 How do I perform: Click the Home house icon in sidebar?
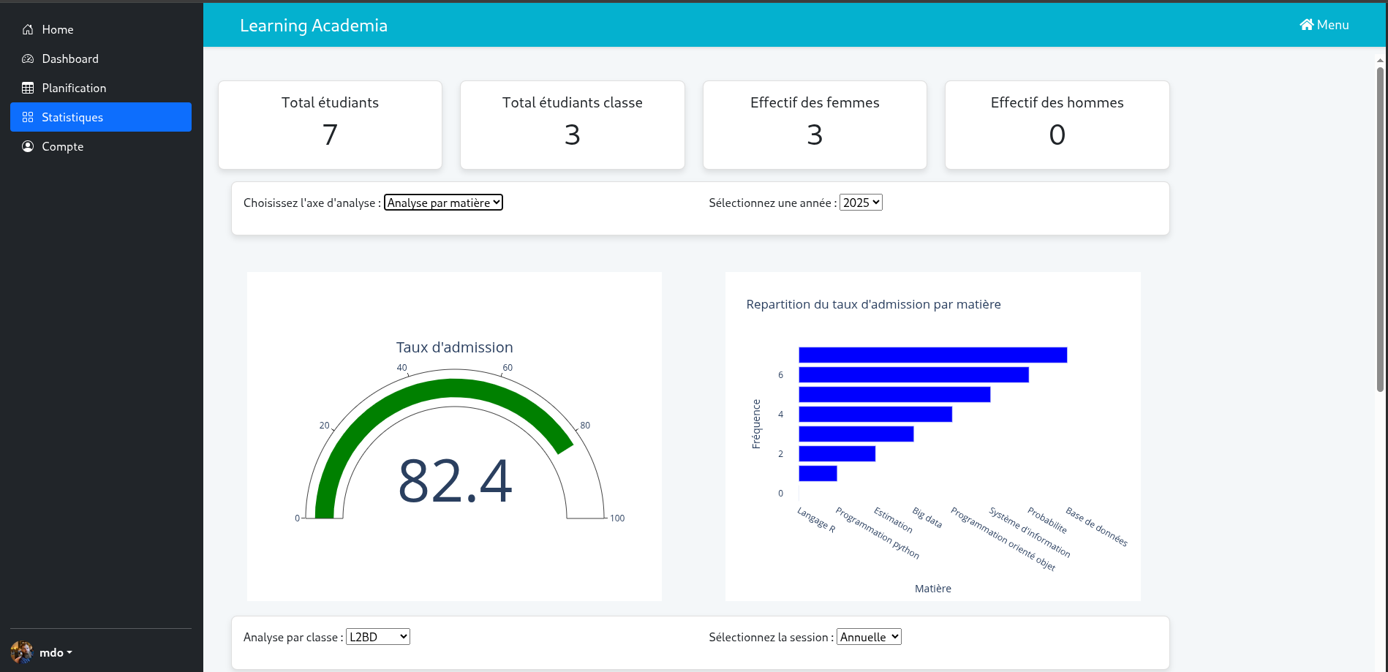tap(28, 29)
